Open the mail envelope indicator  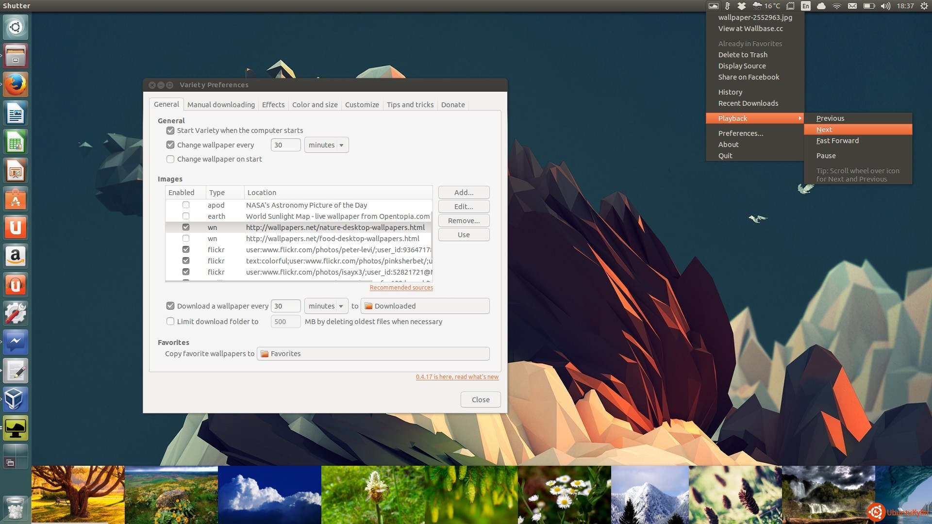pyautogui.click(x=852, y=6)
